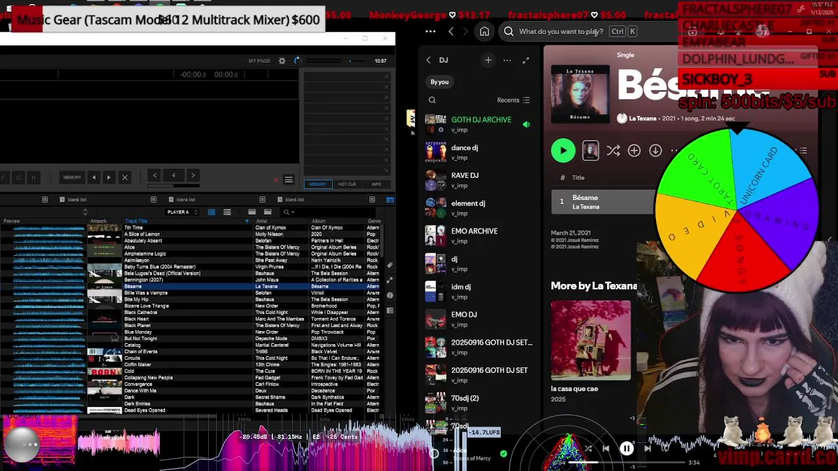Open Recents sort dropdown
This screenshot has width=838, height=471.
click(x=513, y=100)
